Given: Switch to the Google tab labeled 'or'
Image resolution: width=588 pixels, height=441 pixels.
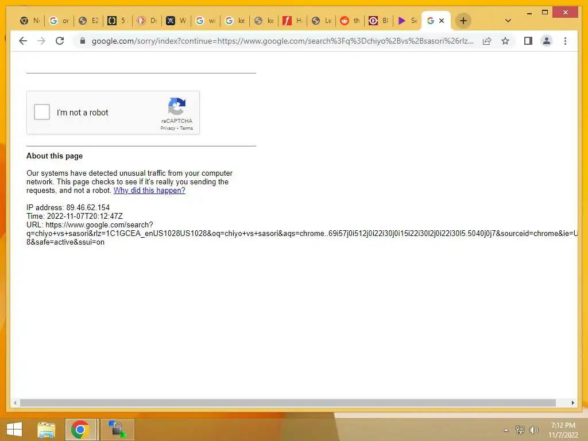Looking at the screenshot, I should (59, 21).
